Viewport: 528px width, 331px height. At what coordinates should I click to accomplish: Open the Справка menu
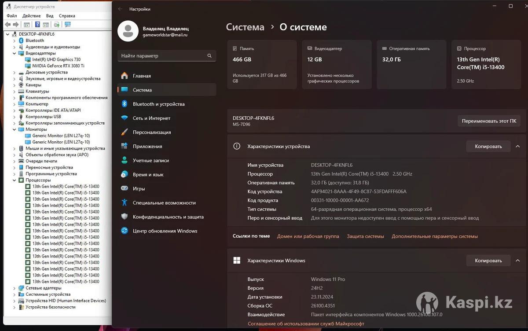(x=67, y=16)
